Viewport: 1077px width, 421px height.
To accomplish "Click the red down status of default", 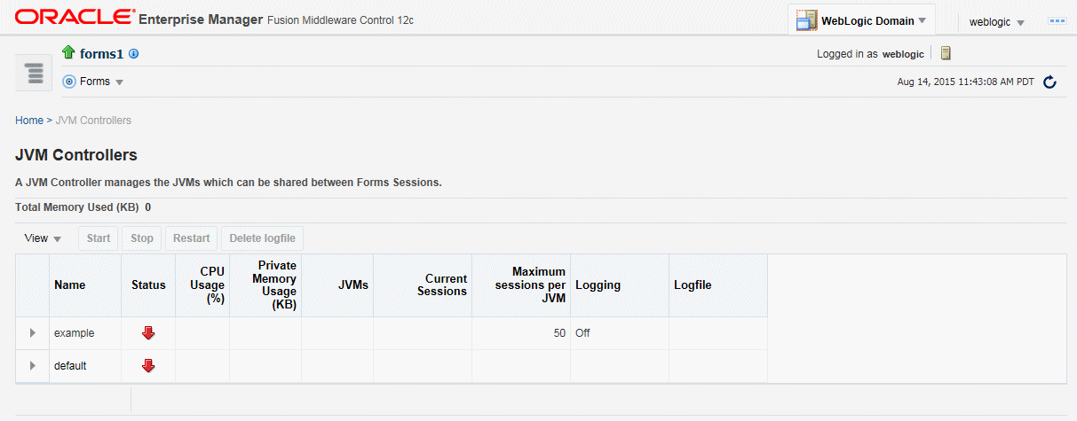I will [148, 365].
